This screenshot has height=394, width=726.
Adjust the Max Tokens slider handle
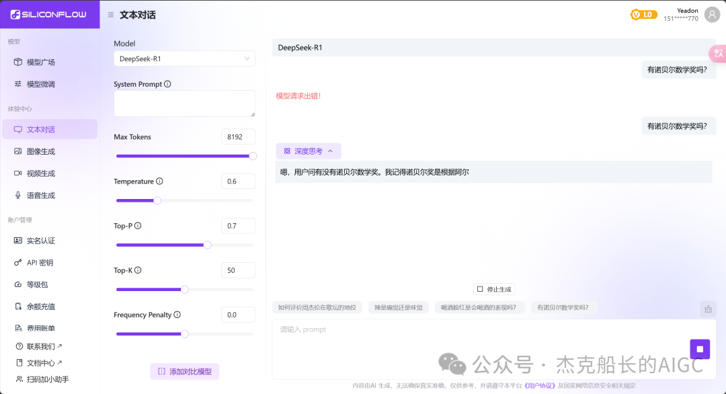(x=253, y=156)
